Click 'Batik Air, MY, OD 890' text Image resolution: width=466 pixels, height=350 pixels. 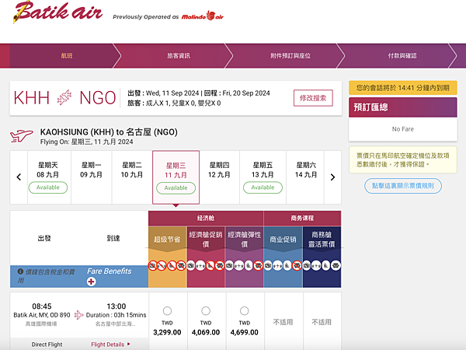point(42,315)
